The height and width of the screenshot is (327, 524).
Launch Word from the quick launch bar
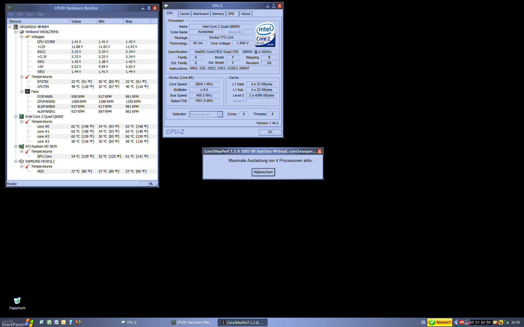pyautogui.click(x=56, y=322)
